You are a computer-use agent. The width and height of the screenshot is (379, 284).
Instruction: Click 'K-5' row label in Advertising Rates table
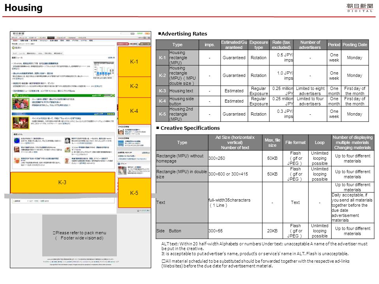click(x=162, y=114)
